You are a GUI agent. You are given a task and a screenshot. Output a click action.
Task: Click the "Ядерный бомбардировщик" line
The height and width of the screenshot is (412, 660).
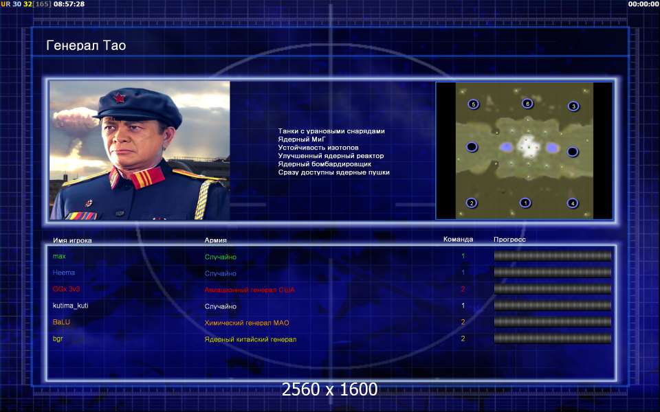click(324, 164)
